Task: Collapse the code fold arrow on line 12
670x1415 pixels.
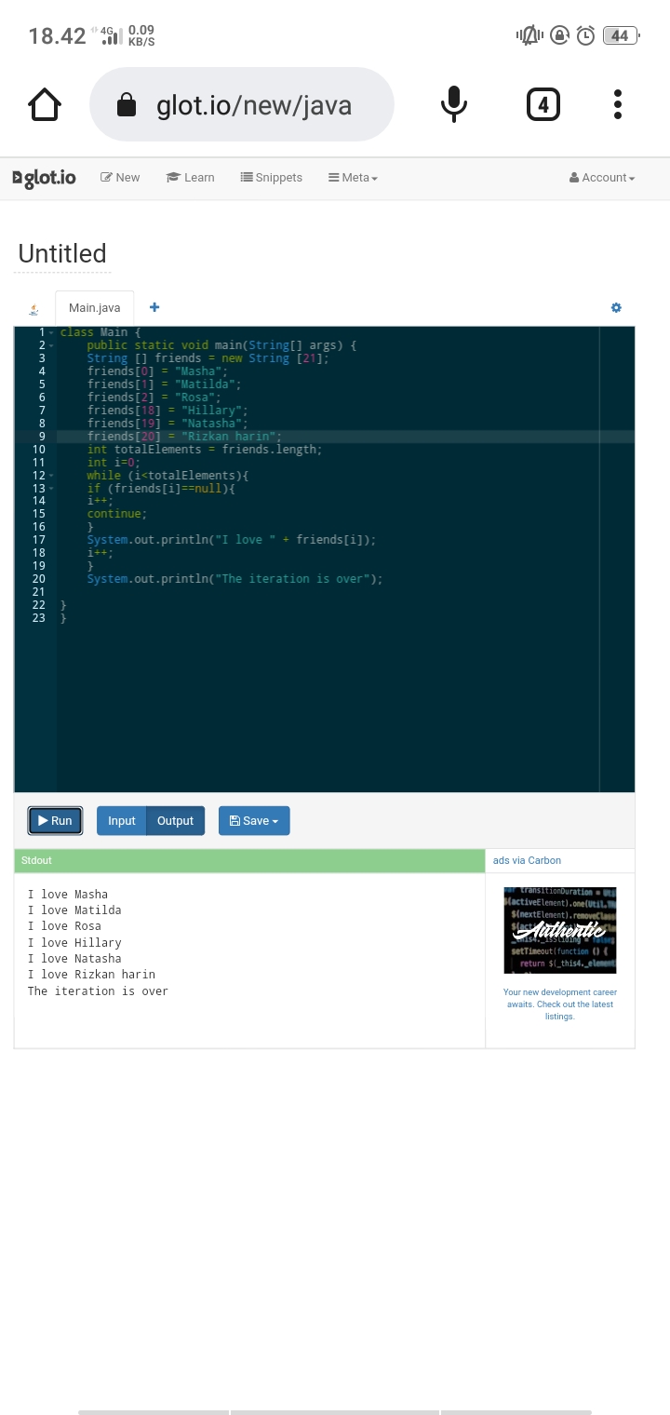Action: 51,476
